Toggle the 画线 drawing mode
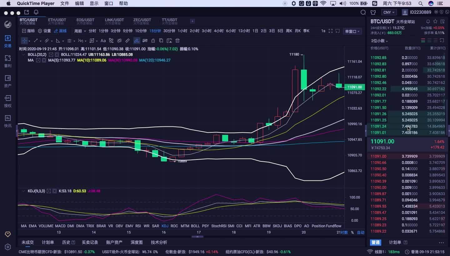 (60, 31)
